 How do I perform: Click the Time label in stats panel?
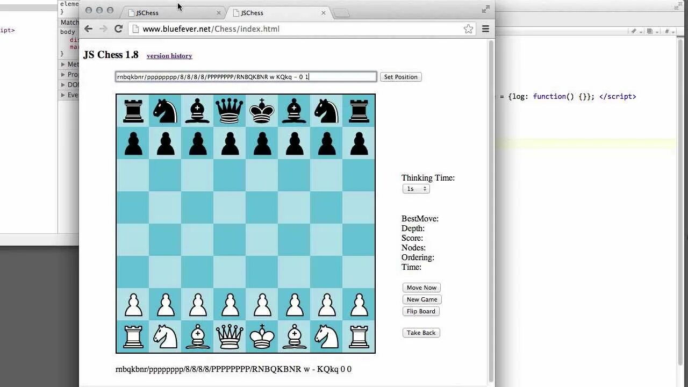[x=411, y=267]
